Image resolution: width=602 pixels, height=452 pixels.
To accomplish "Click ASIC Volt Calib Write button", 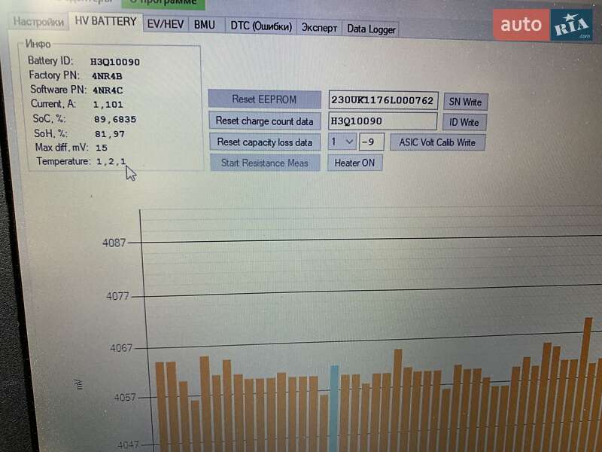I will [437, 142].
